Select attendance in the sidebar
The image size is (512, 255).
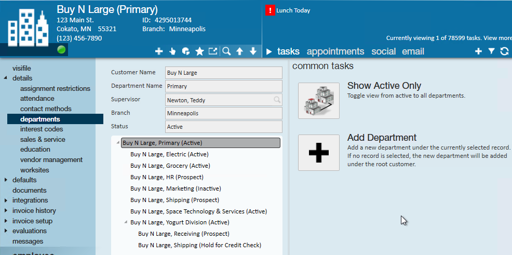pos(37,98)
